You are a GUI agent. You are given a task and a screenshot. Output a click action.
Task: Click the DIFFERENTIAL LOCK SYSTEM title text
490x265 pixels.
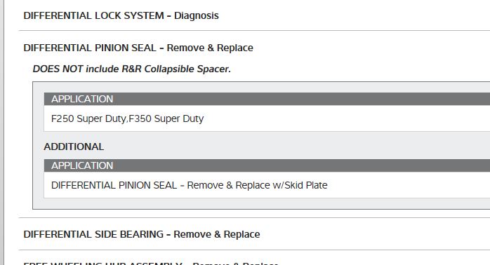point(94,15)
